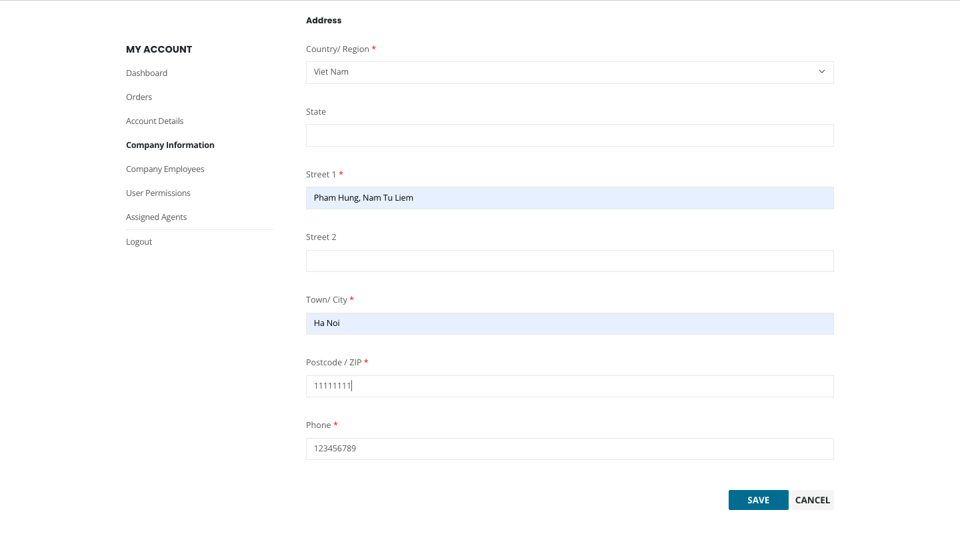This screenshot has height=548, width=960.
Task: Click the Phone field label text
Action: click(x=318, y=425)
